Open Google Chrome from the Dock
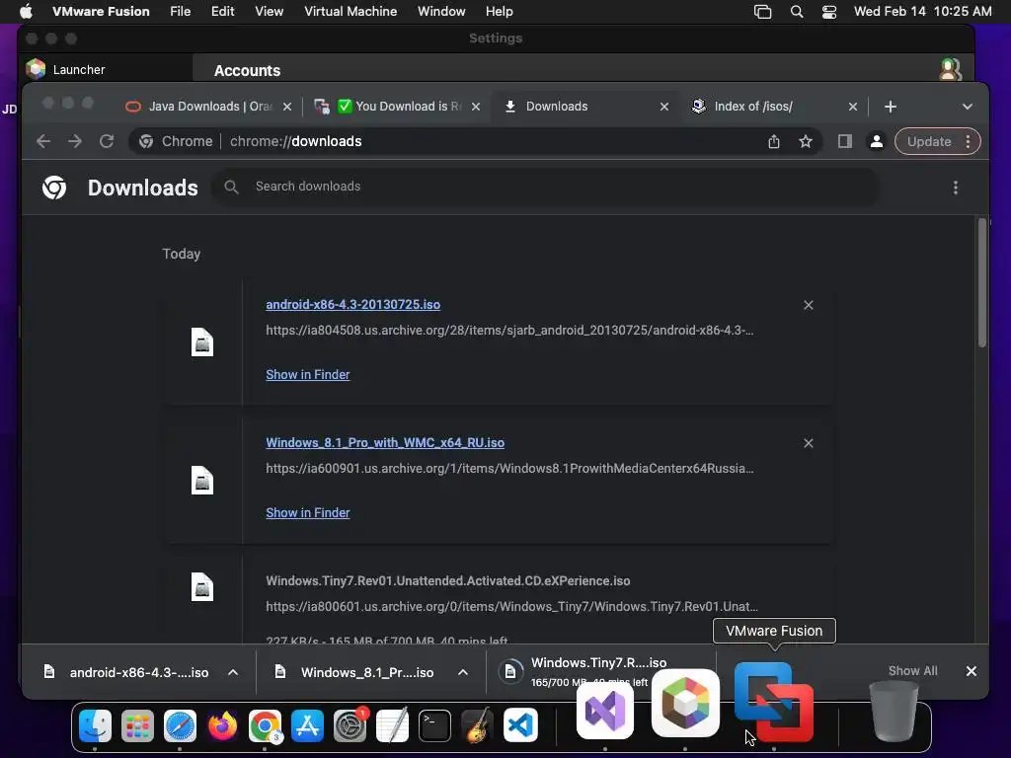1011x758 pixels. pos(265,725)
